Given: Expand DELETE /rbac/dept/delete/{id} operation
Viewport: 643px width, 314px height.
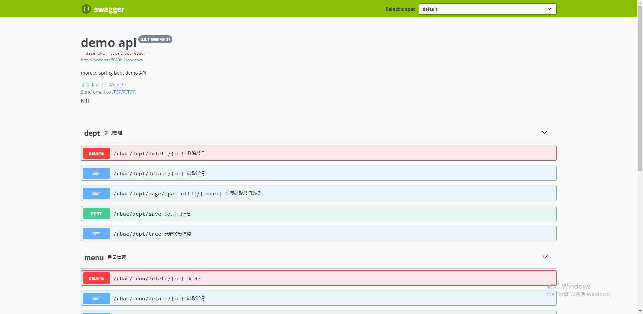Looking at the screenshot, I should click(318, 153).
